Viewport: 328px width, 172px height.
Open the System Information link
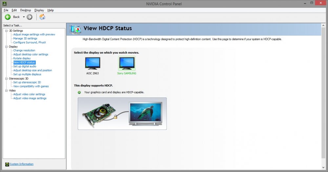point(22,164)
